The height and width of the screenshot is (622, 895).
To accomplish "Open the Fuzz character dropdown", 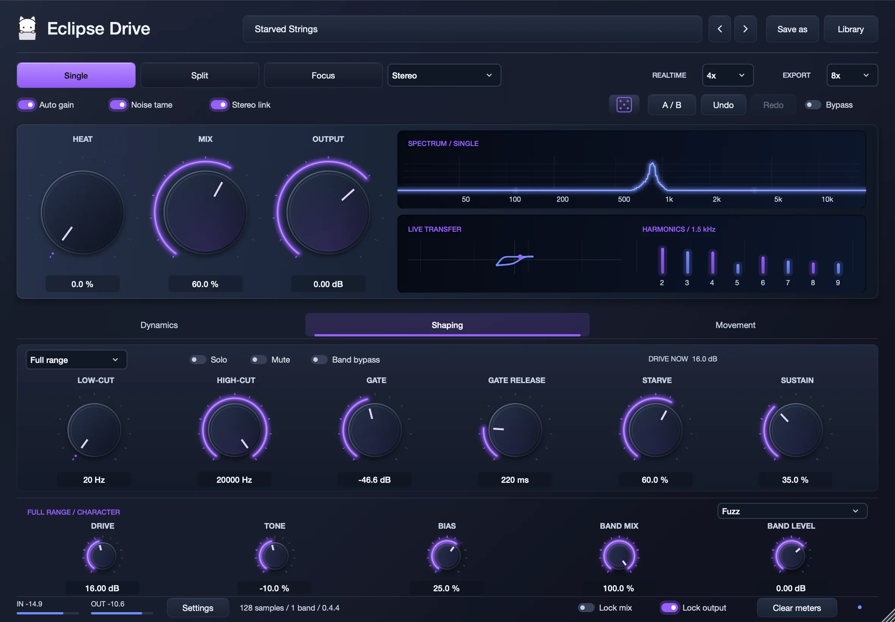I will coord(792,511).
